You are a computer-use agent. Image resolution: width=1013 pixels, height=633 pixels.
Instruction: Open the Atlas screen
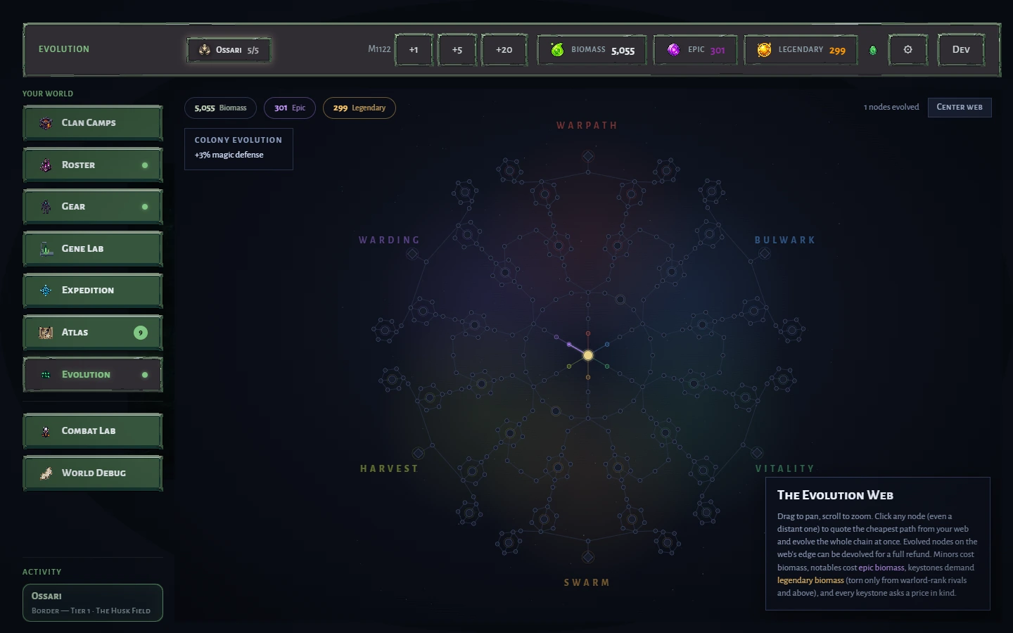pos(93,333)
